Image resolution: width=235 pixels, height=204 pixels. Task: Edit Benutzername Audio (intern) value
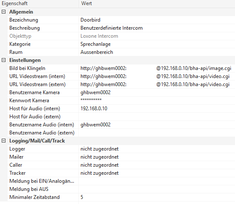click(157, 125)
